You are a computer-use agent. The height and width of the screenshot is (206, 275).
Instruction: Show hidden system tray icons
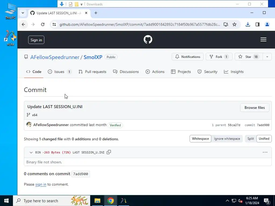click(227, 201)
